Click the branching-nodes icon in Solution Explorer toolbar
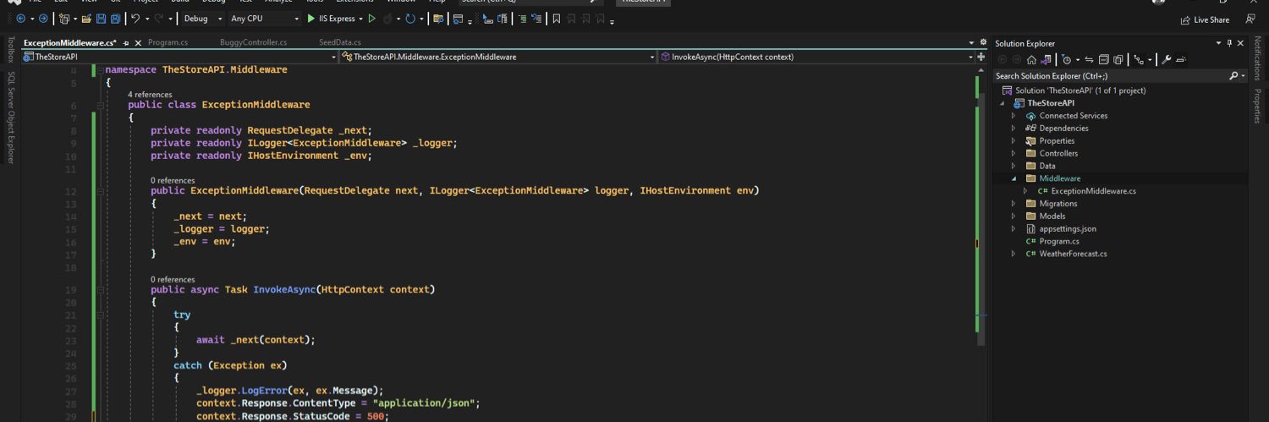The height and width of the screenshot is (422, 1269). pyautogui.click(x=1140, y=60)
